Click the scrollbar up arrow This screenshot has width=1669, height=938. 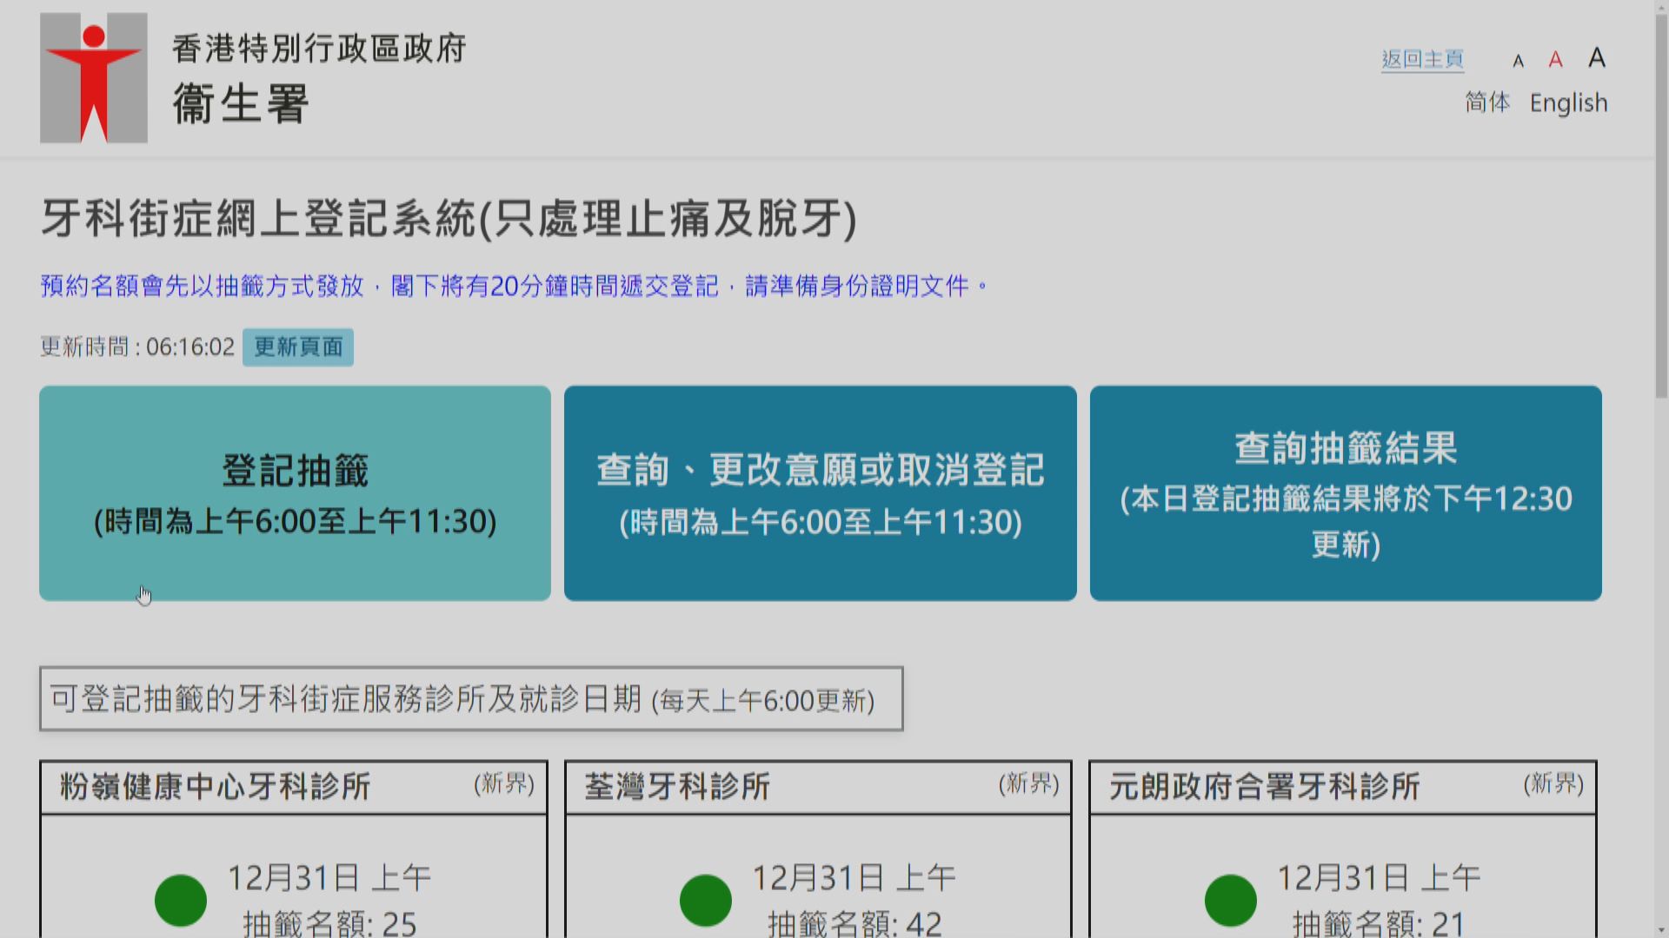click(x=1661, y=7)
